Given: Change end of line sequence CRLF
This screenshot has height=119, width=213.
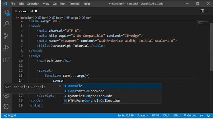Looking at the screenshot, I should (166, 115).
